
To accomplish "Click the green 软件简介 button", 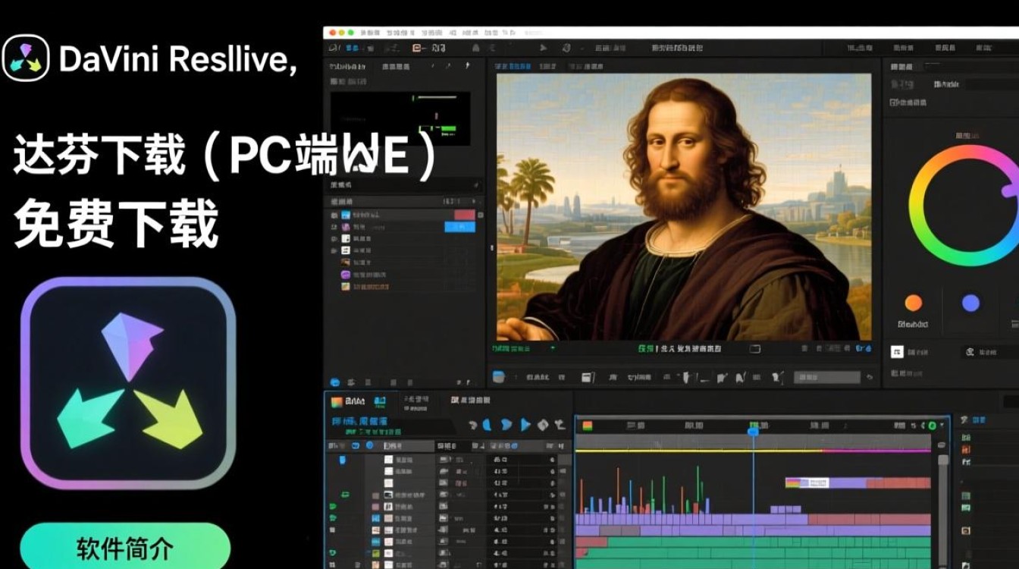I will (125, 548).
